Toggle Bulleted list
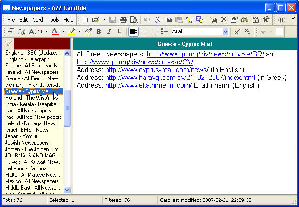 click(x=165, y=32)
